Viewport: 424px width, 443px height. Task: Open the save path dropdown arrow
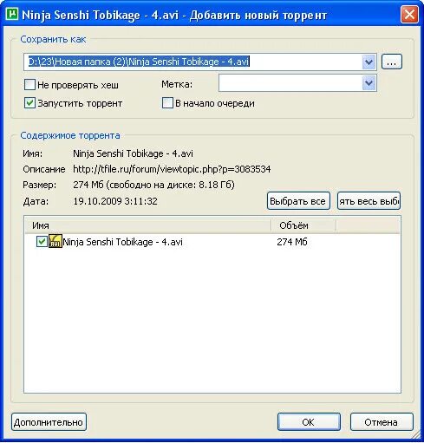(x=369, y=62)
